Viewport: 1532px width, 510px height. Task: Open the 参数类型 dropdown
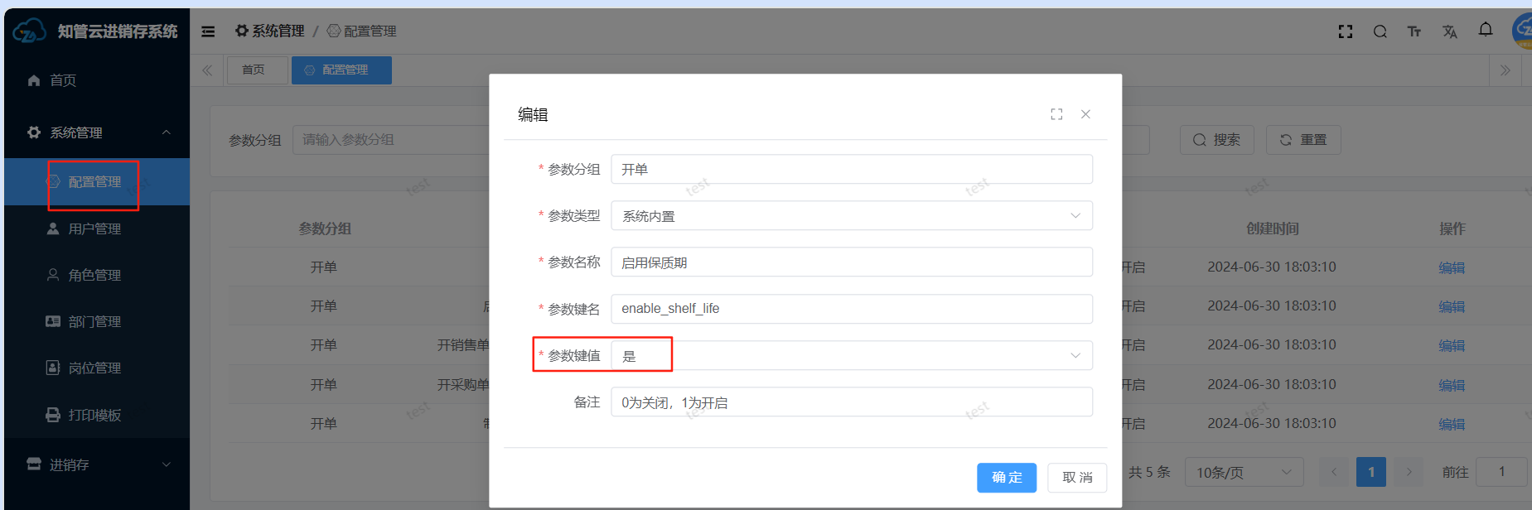pyautogui.click(x=851, y=216)
